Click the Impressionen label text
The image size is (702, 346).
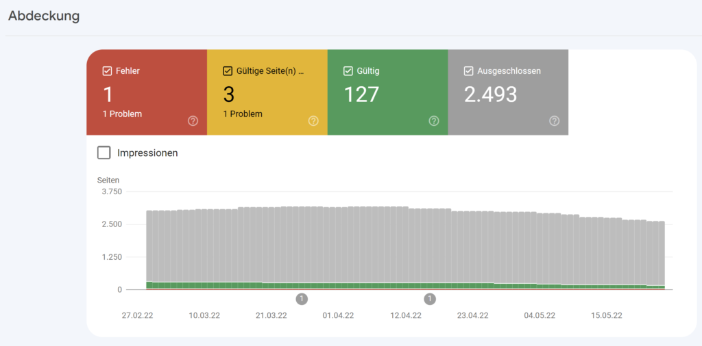coord(148,152)
